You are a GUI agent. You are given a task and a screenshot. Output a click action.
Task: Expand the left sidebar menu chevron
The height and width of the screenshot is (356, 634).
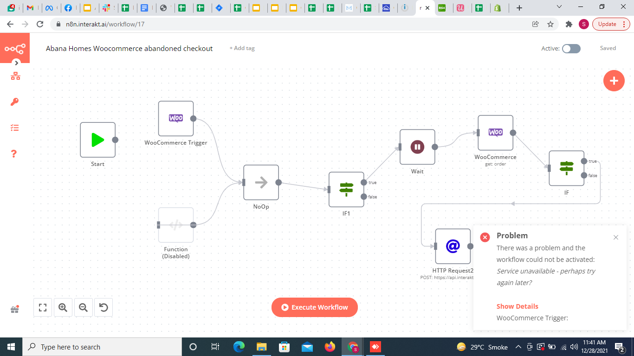(17, 63)
